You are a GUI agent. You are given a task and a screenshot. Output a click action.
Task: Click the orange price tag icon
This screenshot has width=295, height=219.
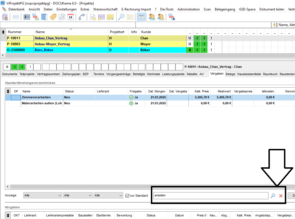(x=53, y=17)
